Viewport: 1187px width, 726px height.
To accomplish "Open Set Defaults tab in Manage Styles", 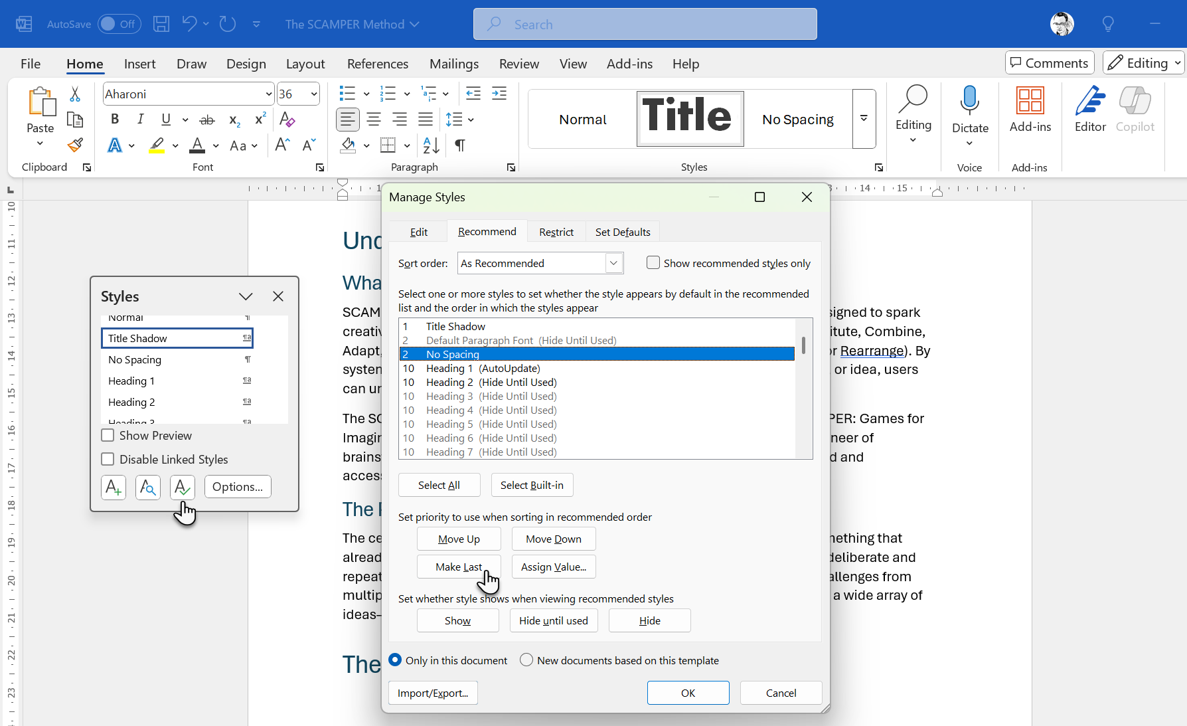I will [623, 232].
